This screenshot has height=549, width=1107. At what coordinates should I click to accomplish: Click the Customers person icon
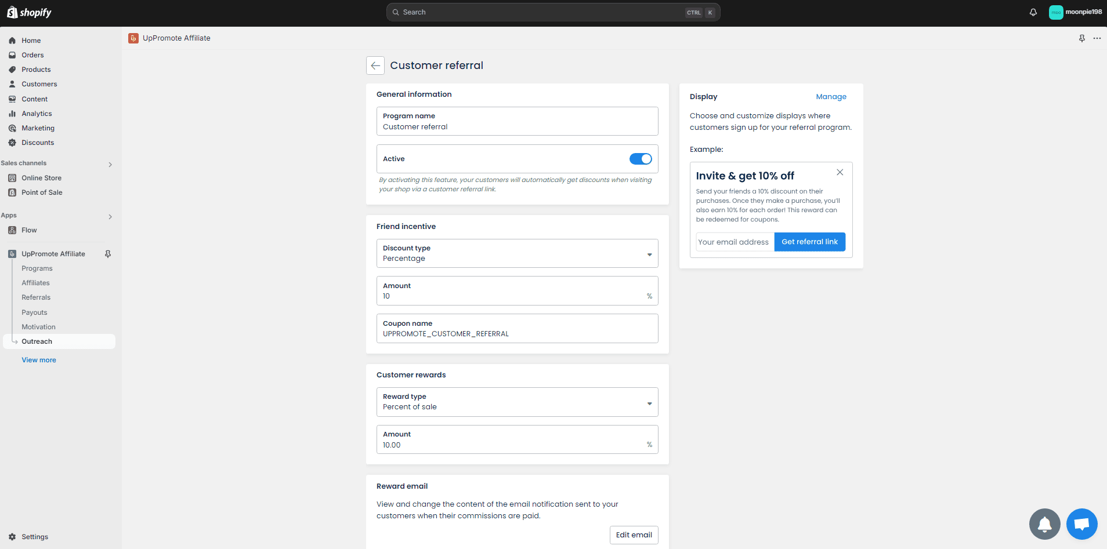click(x=12, y=84)
